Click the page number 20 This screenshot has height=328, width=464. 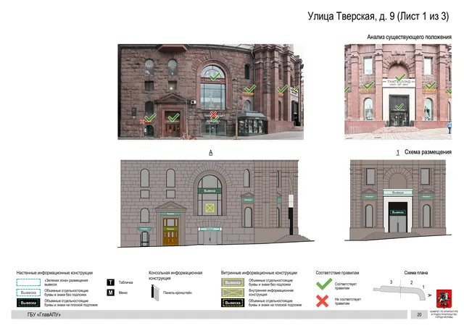[419, 315]
